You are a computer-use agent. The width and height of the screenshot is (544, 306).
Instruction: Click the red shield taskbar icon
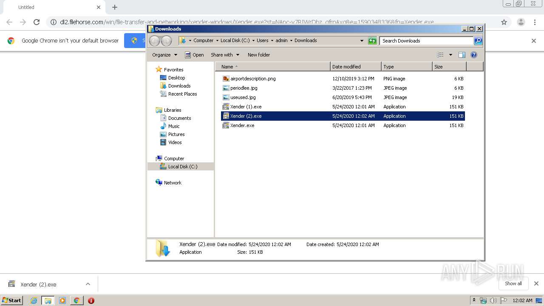(x=91, y=300)
